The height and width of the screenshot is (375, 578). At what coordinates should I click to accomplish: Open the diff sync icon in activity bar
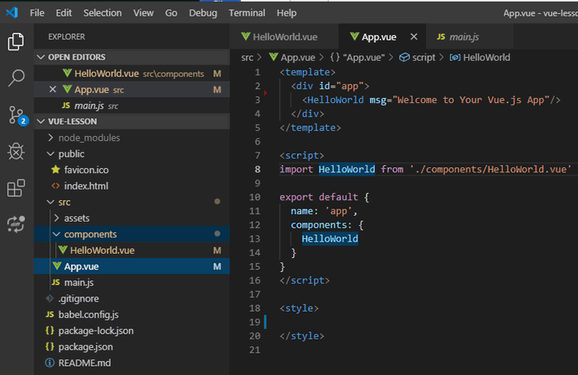tap(16, 224)
